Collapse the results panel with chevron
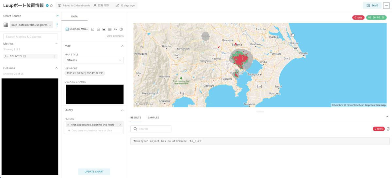The height and width of the screenshot is (178, 392). pos(387,116)
